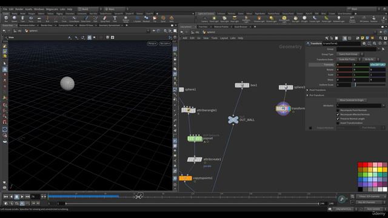Viewport: 388px width, 218px height.
Task: Click the play forward button
Action: (22, 197)
